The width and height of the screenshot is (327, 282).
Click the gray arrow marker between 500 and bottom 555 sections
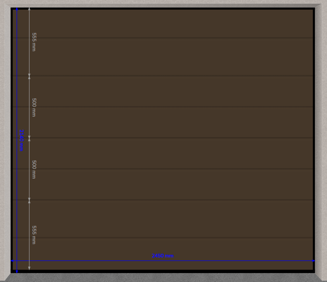(x=29, y=200)
